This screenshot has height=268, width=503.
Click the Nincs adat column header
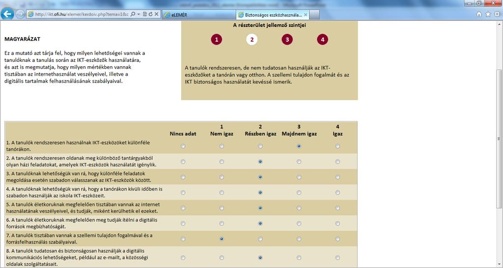[183, 134]
